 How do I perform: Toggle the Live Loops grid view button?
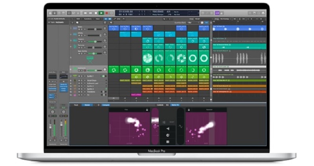click(x=106, y=19)
